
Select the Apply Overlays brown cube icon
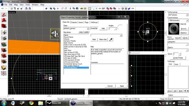pyautogui.click(x=4, y=62)
